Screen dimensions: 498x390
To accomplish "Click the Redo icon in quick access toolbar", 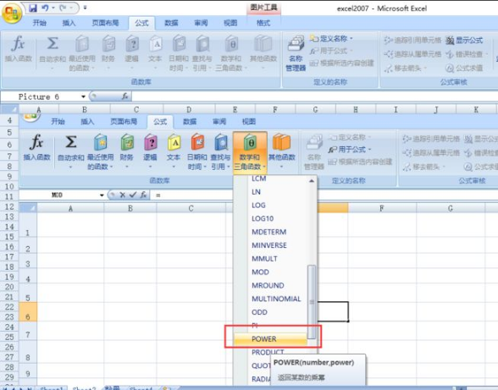I will pyautogui.click(x=64, y=8).
